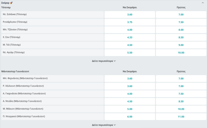Screen dimensions: 207x128
Task: Collapse the Σκόρερ section chevron
Action: click(203, 3)
